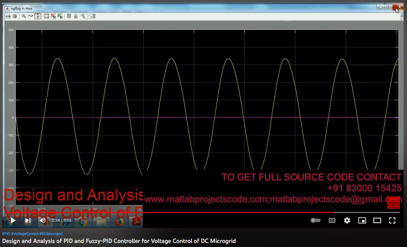Play the video
Viewport: 407px width, 247px height.
tap(13, 220)
